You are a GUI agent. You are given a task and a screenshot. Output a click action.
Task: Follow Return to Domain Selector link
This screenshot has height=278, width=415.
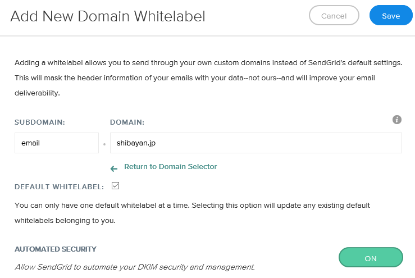(x=170, y=167)
